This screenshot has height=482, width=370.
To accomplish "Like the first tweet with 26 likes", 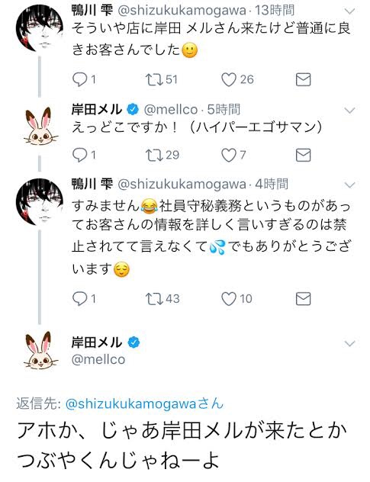I will (x=229, y=79).
